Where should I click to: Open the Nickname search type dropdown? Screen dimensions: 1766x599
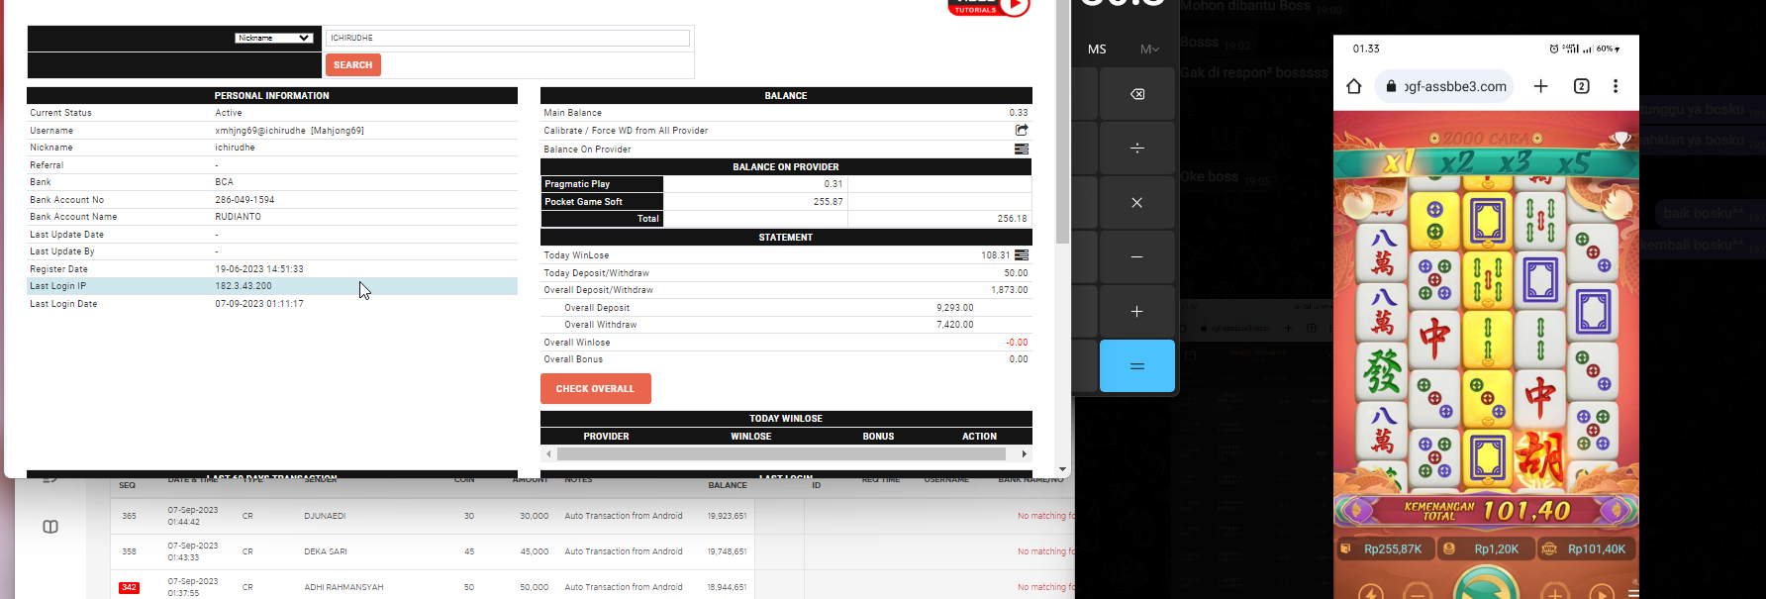tap(274, 38)
